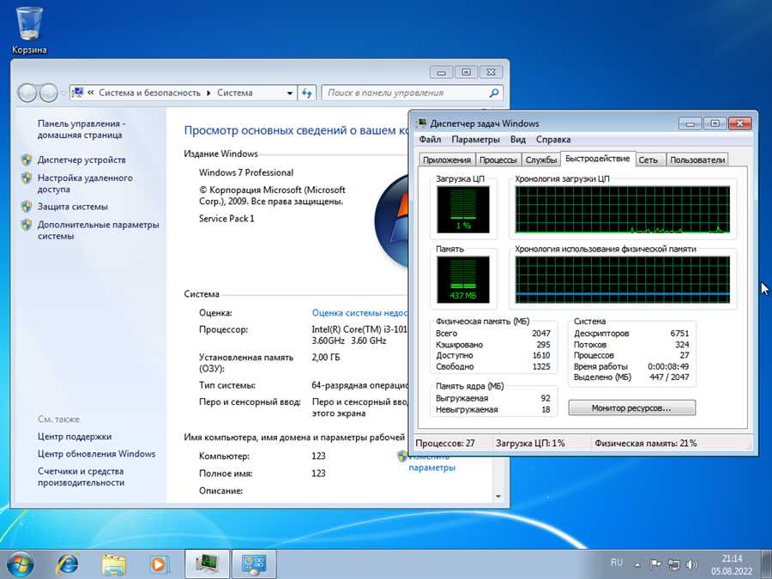Click 'Оценка системы недоступна' rating link
The height and width of the screenshot is (579, 772).
point(360,312)
